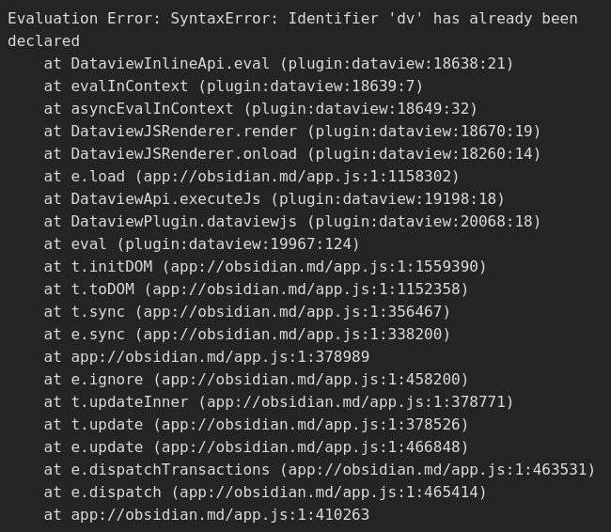The height and width of the screenshot is (532, 611).
Task: Click the DataviewJSRenderer.render trace line
Action: (x=292, y=132)
